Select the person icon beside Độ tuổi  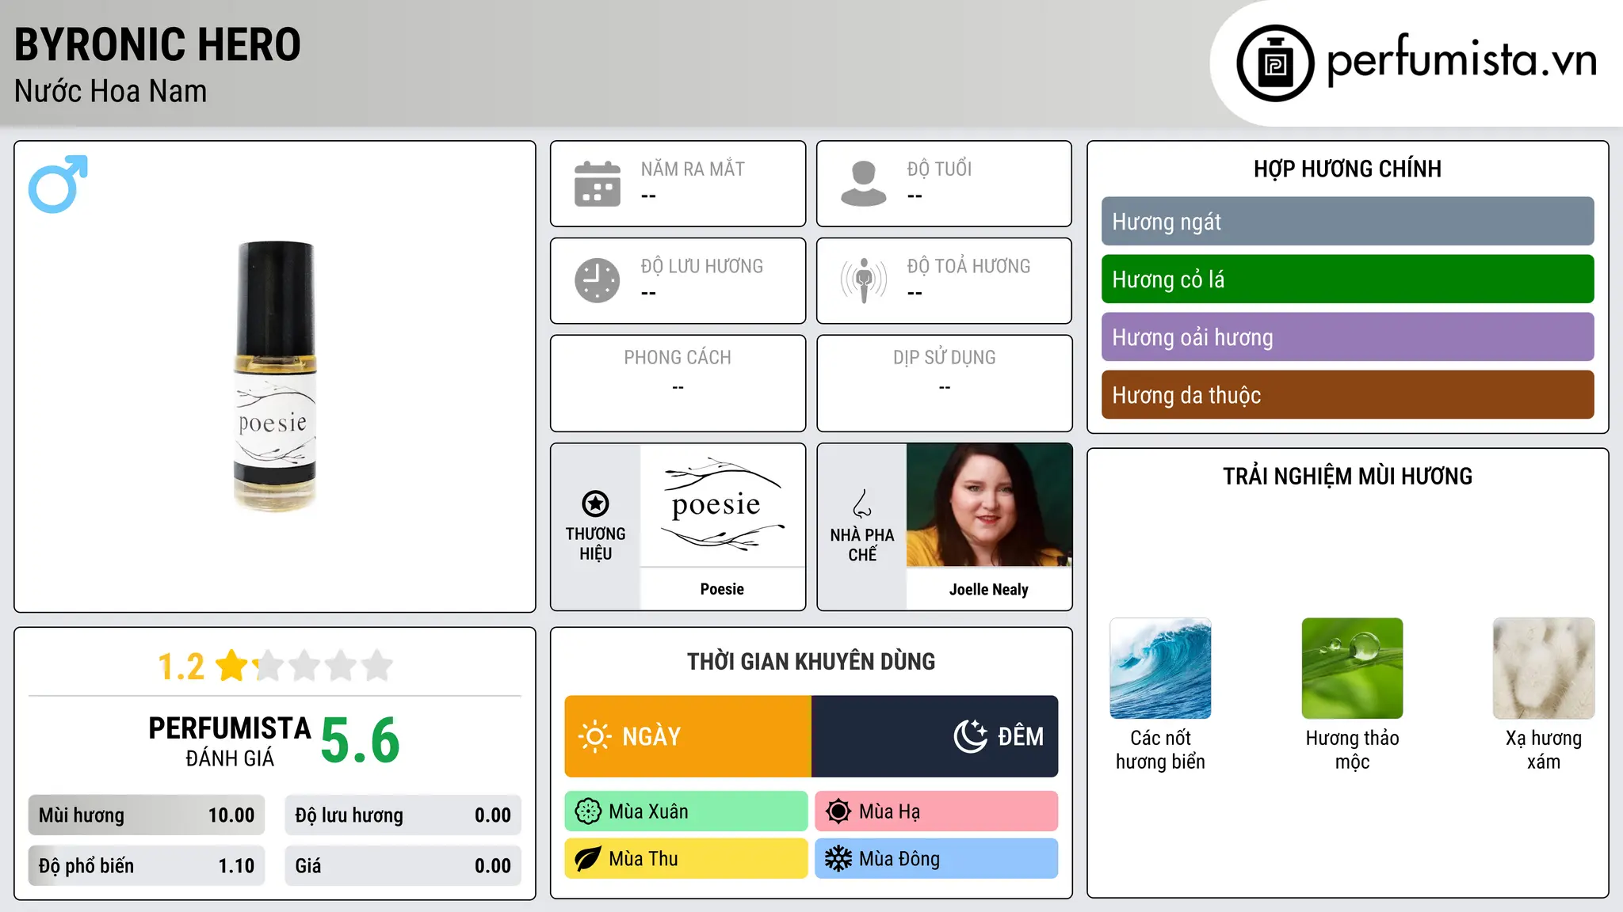tap(864, 184)
